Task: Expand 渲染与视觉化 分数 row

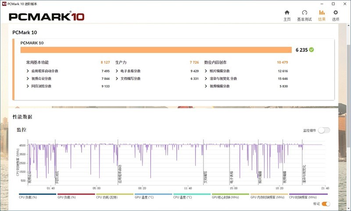Action: (206, 79)
